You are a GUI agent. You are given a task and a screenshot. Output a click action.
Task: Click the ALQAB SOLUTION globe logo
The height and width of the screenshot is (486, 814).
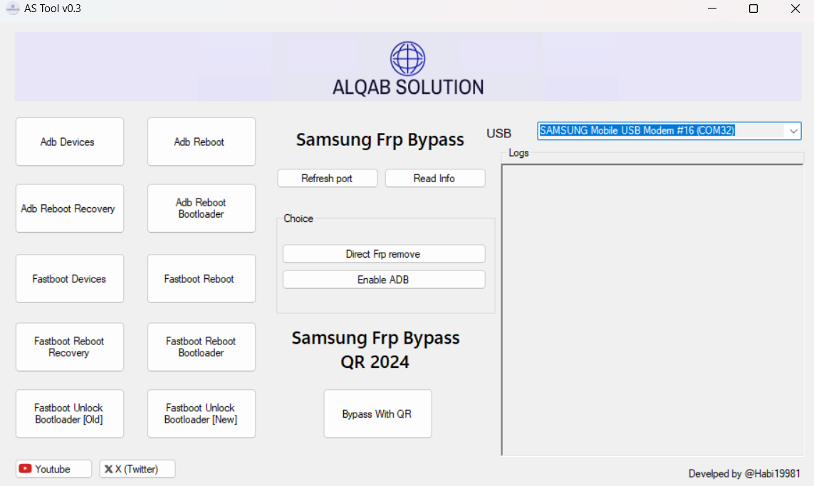coord(407,60)
